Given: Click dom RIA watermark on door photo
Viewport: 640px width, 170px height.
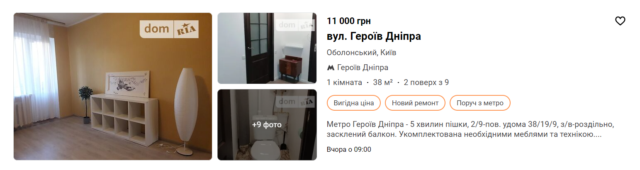Looking at the screenshot, I should (295, 25).
